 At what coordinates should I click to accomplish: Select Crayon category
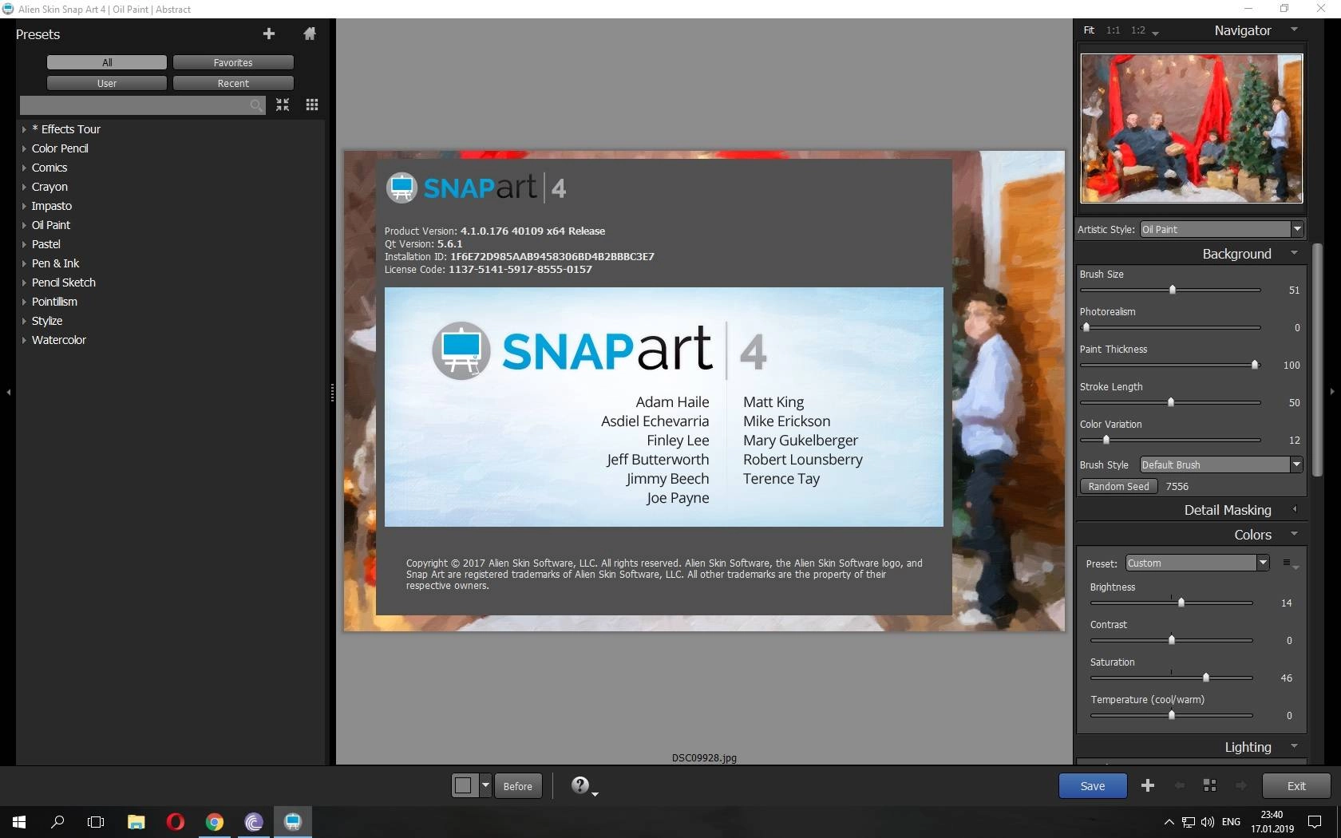(49, 187)
